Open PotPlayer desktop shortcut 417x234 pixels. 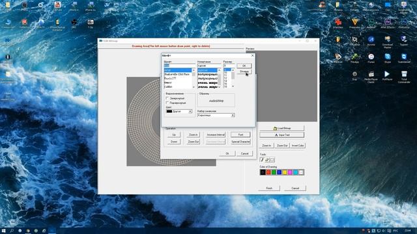[x=387, y=75]
